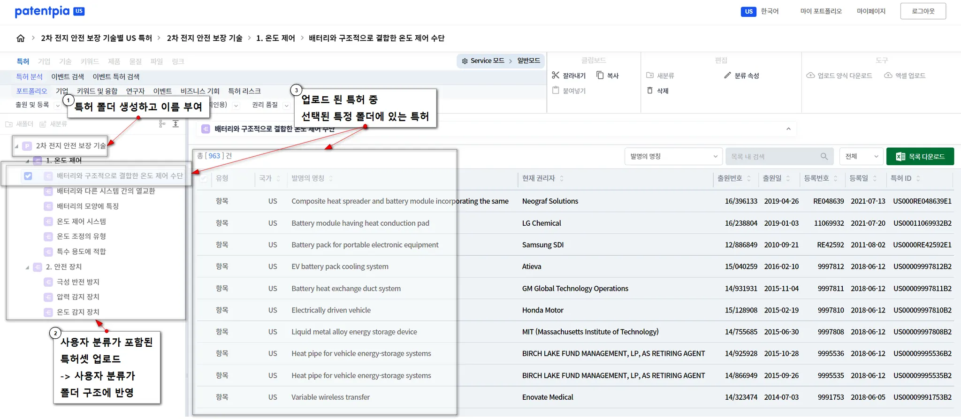Go to the home breadcrumb icon
The width and height of the screenshot is (961, 419).
pyautogui.click(x=21, y=38)
